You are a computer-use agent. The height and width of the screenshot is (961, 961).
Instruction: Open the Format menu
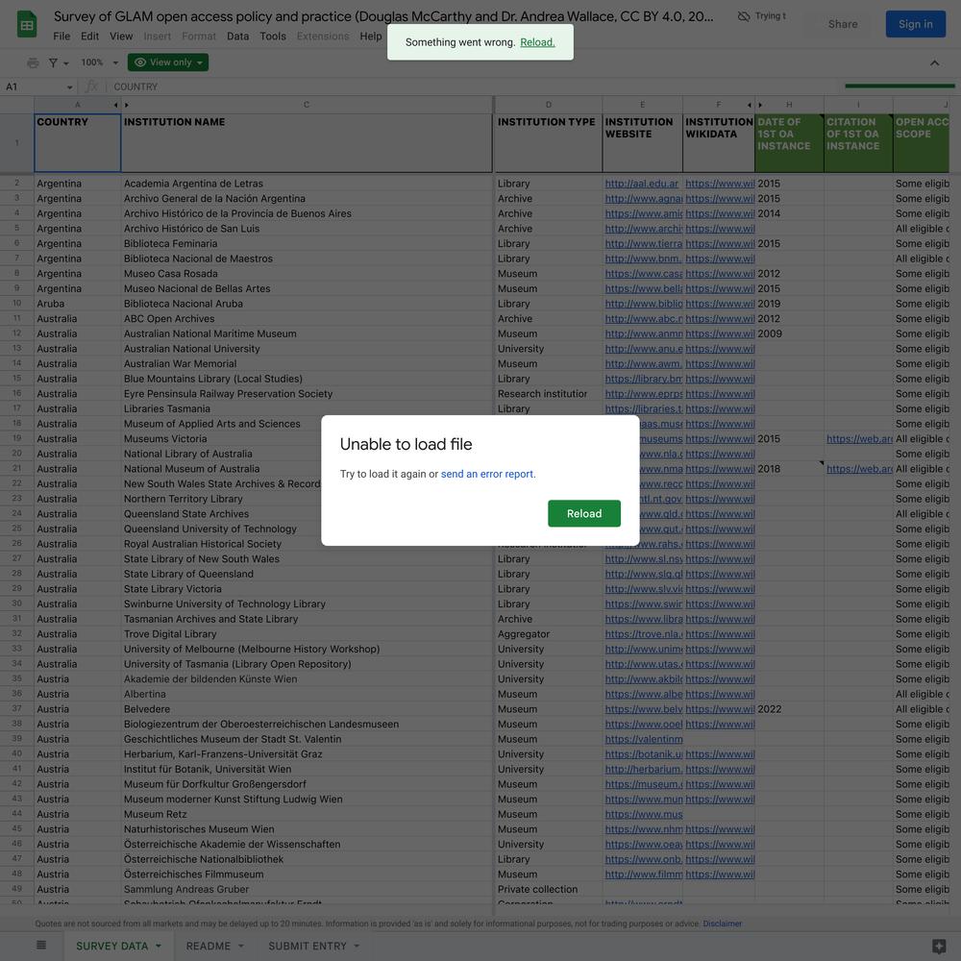(x=199, y=37)
